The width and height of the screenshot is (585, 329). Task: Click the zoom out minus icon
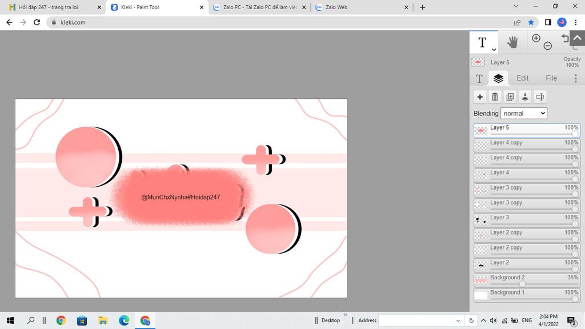pos(547,46)
